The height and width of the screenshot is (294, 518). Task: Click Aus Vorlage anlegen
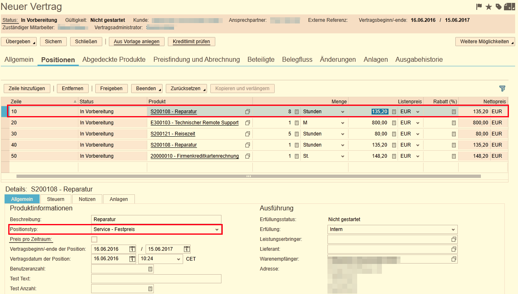click(137, 42)
